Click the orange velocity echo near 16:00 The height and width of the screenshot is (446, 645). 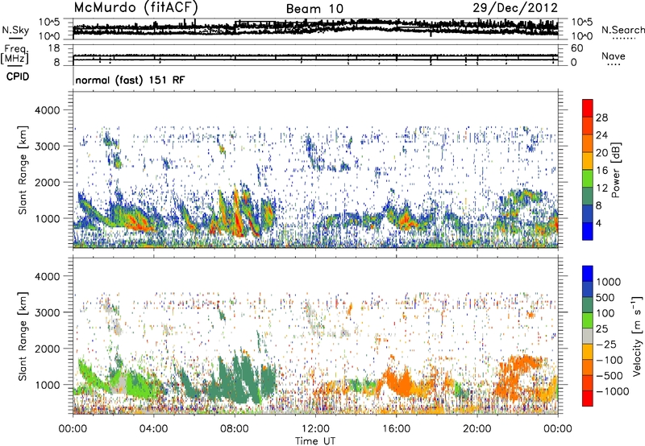(x=397, y=382)
